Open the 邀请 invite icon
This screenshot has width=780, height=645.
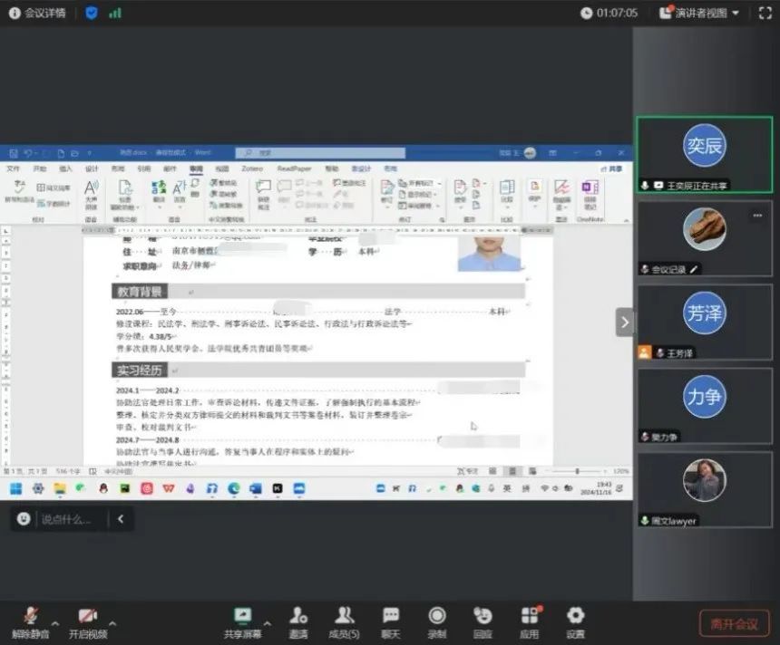(x=298, y=621)
